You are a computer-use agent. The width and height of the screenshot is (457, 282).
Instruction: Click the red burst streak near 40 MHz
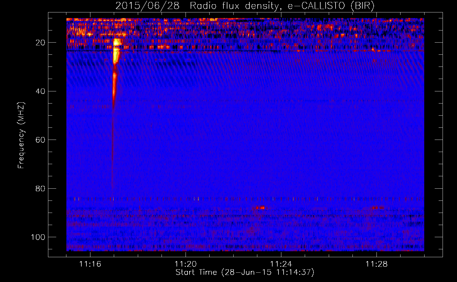tap(114, 87)
